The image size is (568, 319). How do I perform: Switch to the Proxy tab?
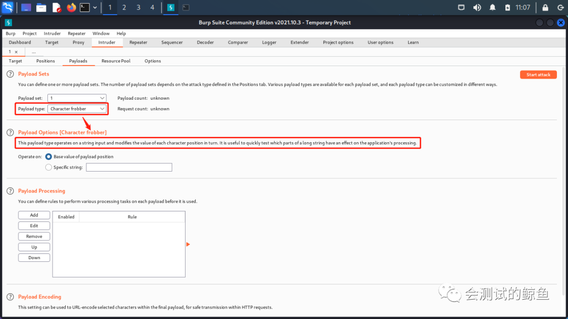click(x=78, y=42)
